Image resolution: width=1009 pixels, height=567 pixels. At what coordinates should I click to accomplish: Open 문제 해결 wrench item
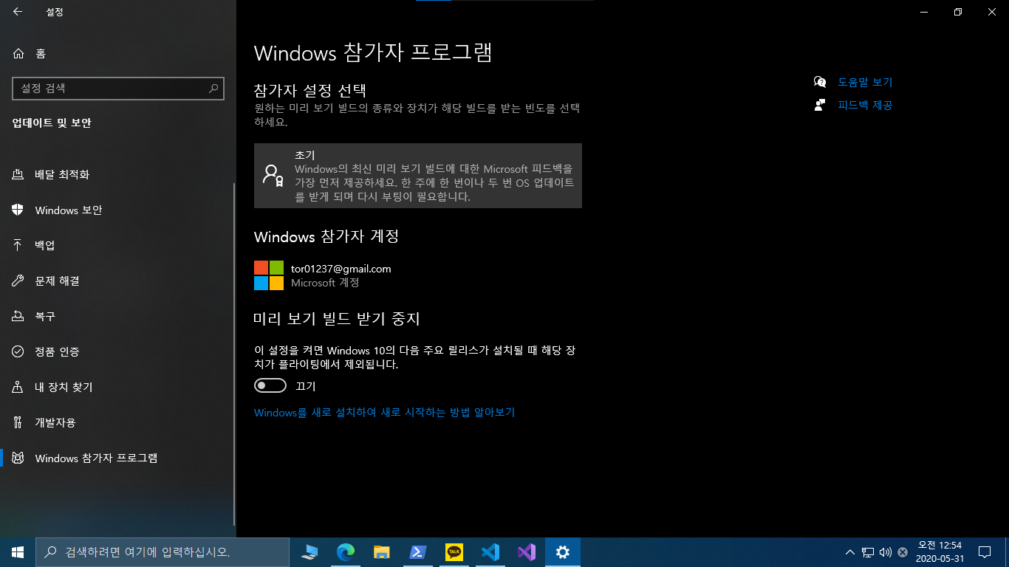(118, 281)
